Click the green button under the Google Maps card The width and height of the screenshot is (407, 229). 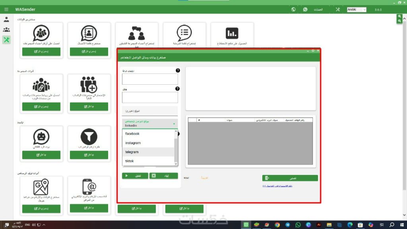coord(41,208)
